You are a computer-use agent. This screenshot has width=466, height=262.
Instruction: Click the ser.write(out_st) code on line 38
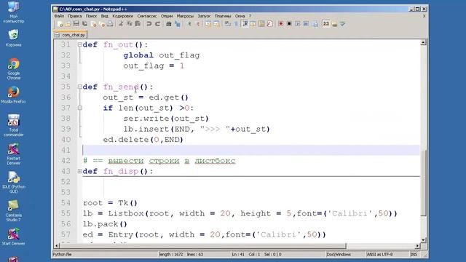click(x=166, y=119)
